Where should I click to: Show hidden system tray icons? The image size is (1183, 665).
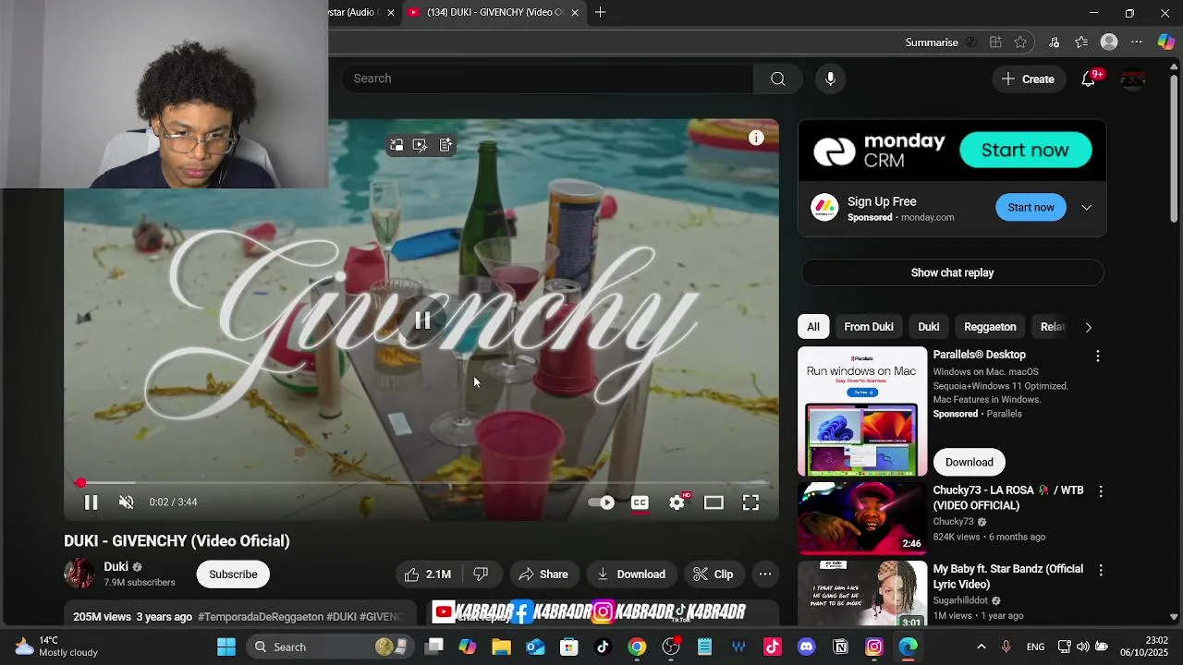click(x=982, y=647)
